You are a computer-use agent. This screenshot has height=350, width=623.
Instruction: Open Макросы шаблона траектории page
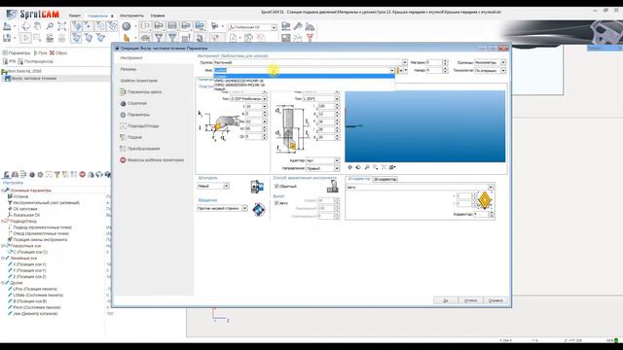(152, 159)
